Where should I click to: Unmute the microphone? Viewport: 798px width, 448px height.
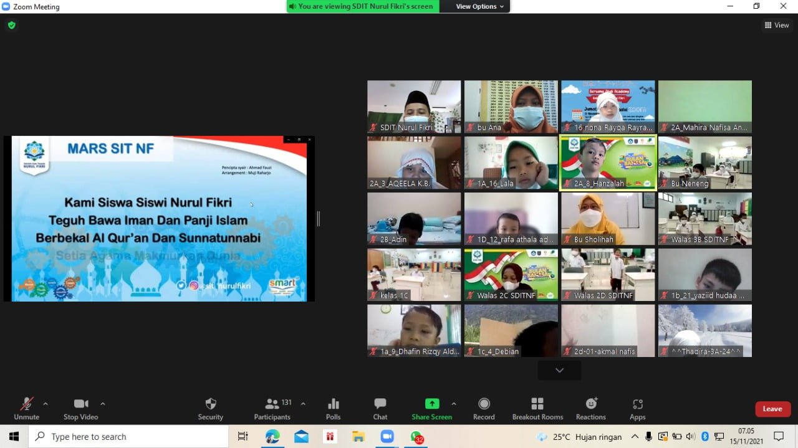[26, 404]
